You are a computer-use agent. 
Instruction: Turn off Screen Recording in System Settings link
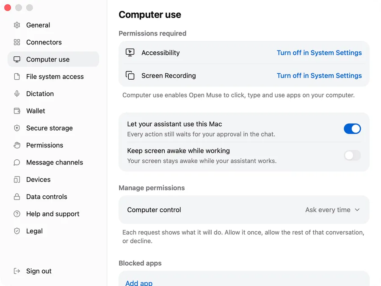point(319,75)
